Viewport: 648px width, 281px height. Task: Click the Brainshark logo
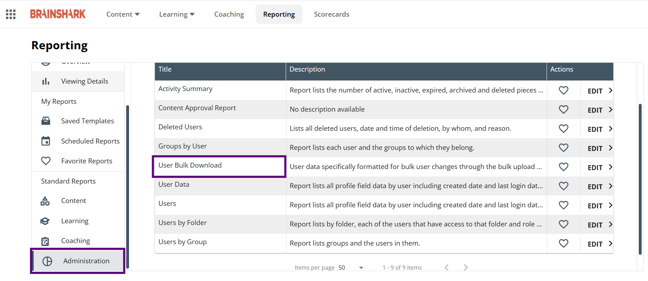click(x=57, y=14)
